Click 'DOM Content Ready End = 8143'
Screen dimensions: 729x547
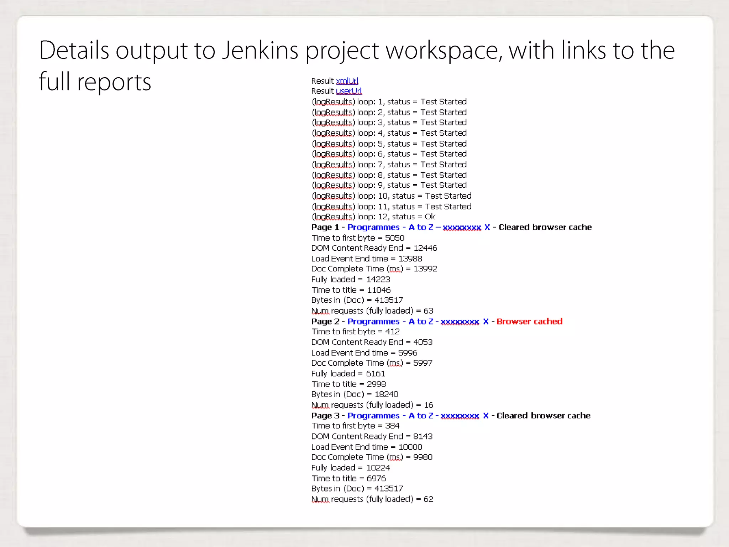click(372, 436)
